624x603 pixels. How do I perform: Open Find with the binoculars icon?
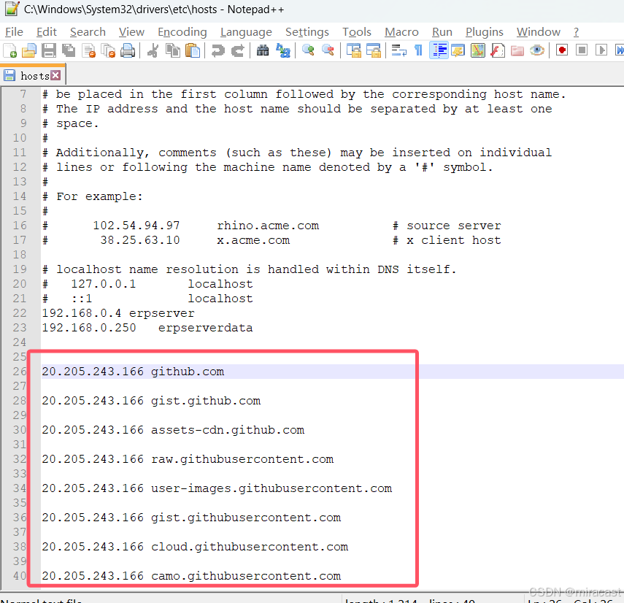[263, 50]
